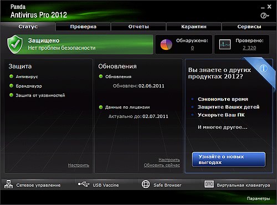This screenshot has height=205, width=277.
Task: Open Сетевое управление label
Action: 38,185
